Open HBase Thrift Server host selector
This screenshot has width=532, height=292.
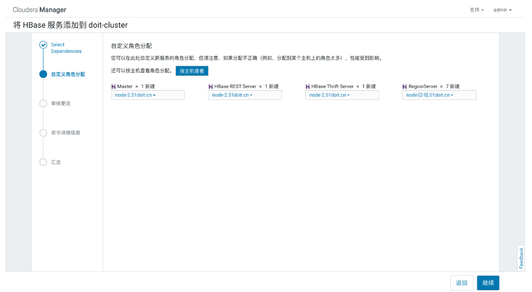[342, 95]
